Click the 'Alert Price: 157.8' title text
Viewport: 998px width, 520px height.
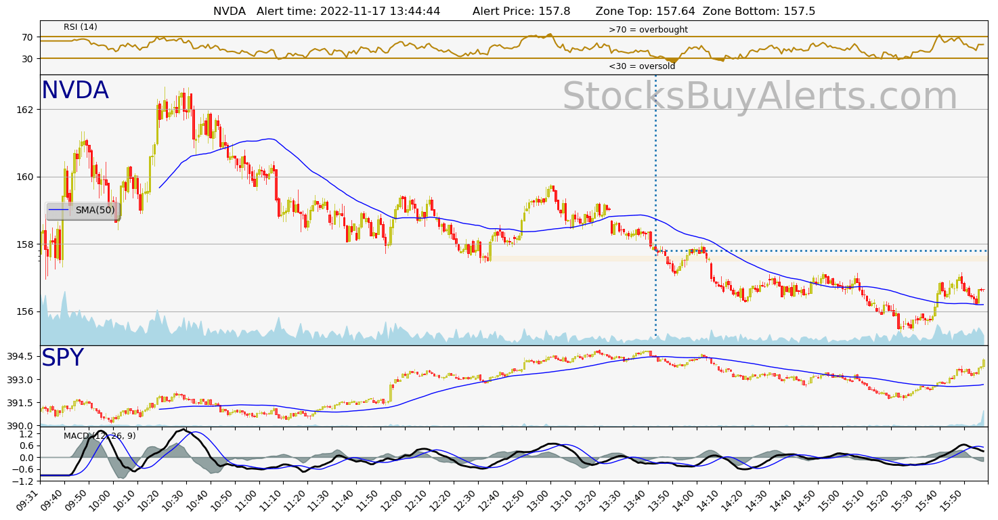[x=521, y=12]
